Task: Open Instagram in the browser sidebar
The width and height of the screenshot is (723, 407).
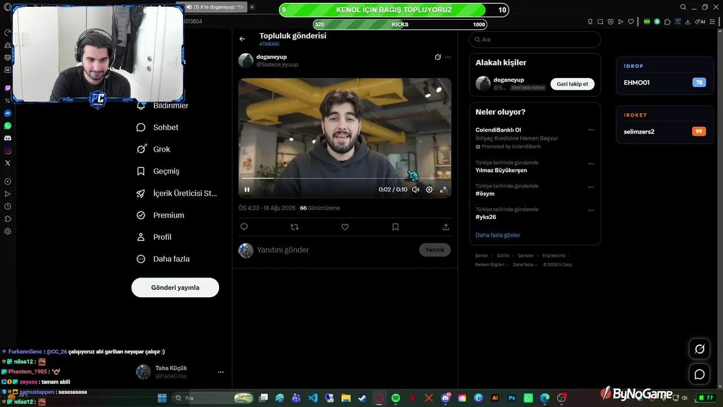Action: coord(7,150)
